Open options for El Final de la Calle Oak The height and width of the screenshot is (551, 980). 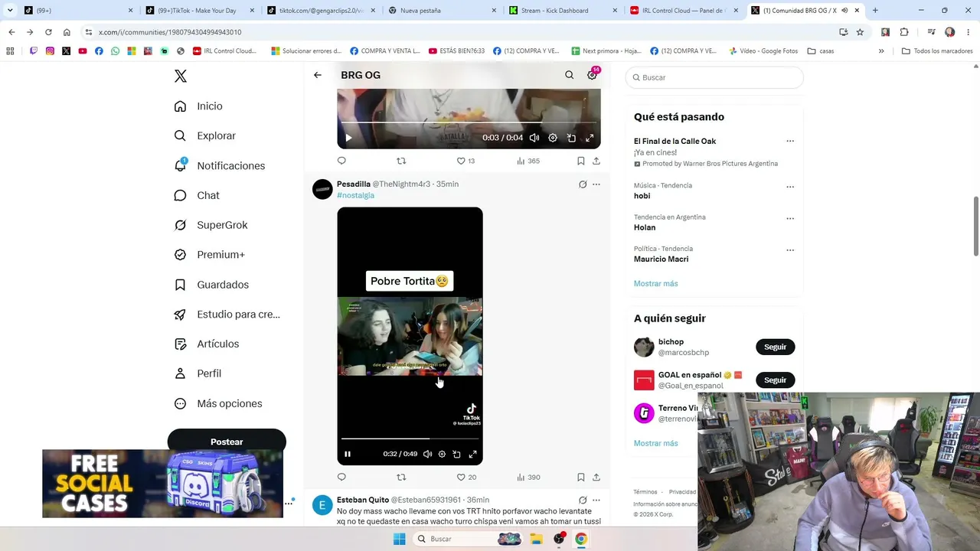click(790, 141)
